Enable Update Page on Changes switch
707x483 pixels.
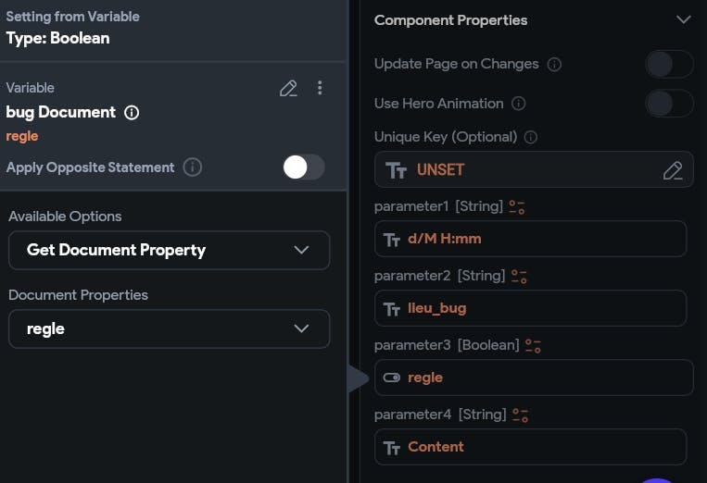(x=669, y=64)
